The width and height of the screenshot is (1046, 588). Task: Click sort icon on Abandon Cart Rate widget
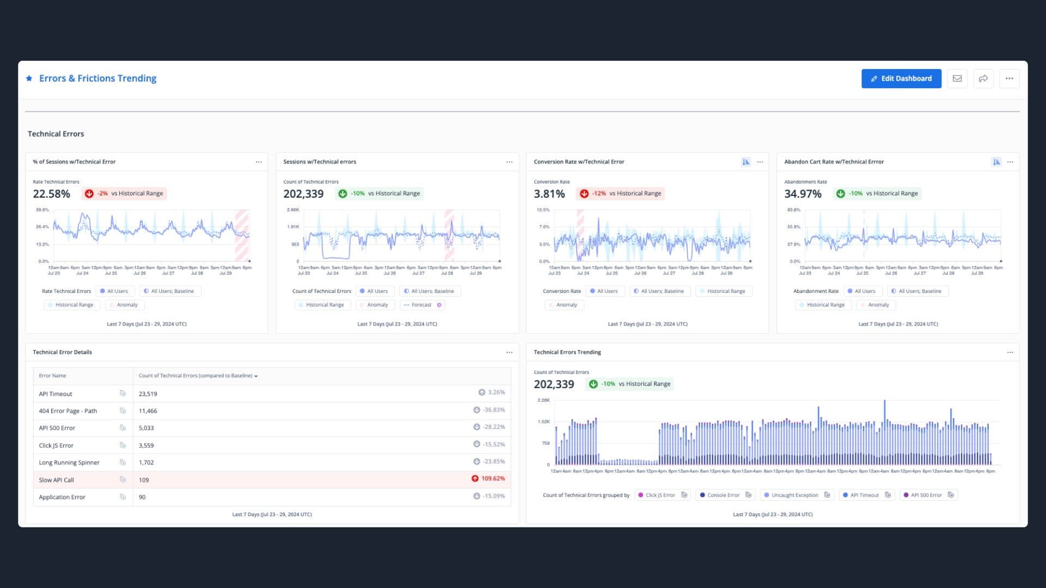coord(996,162)
